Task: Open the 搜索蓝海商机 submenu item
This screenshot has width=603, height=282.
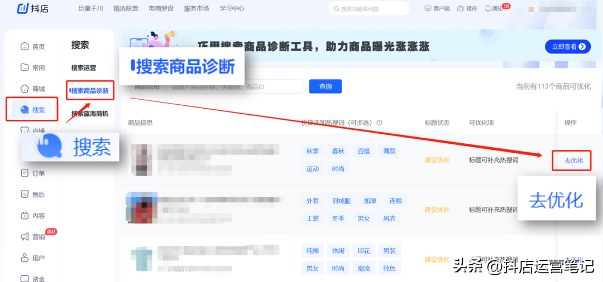Action: pyautogui.click(x=90, y=114)
